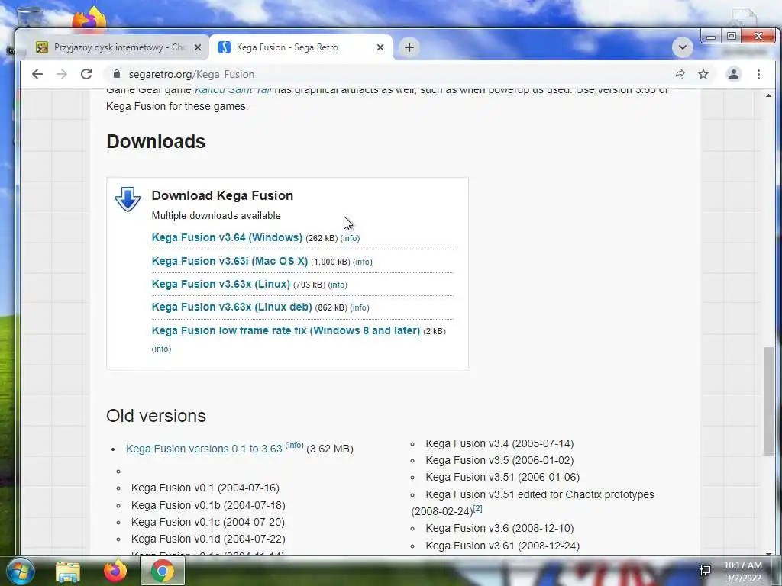The image size is (782, 586).
Task: Open the Chrome profile menu
Action: point(734,74)
